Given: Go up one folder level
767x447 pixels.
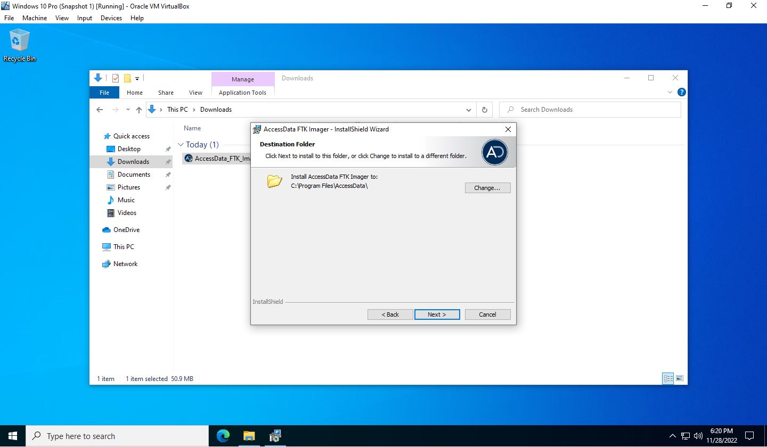Looking at the screenshot, I should 139,110.
